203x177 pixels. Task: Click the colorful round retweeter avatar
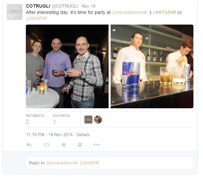click(98, 120)
